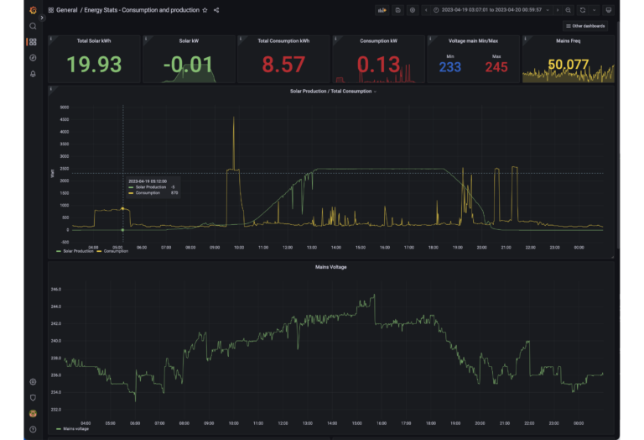Screen dimensions: 644x440
Task: Shift time range backward with left arrow
Action: point(425,10)
